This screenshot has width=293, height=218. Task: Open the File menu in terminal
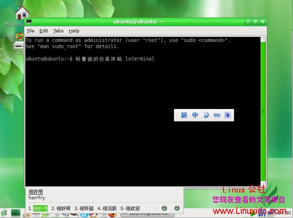point(31,31)
